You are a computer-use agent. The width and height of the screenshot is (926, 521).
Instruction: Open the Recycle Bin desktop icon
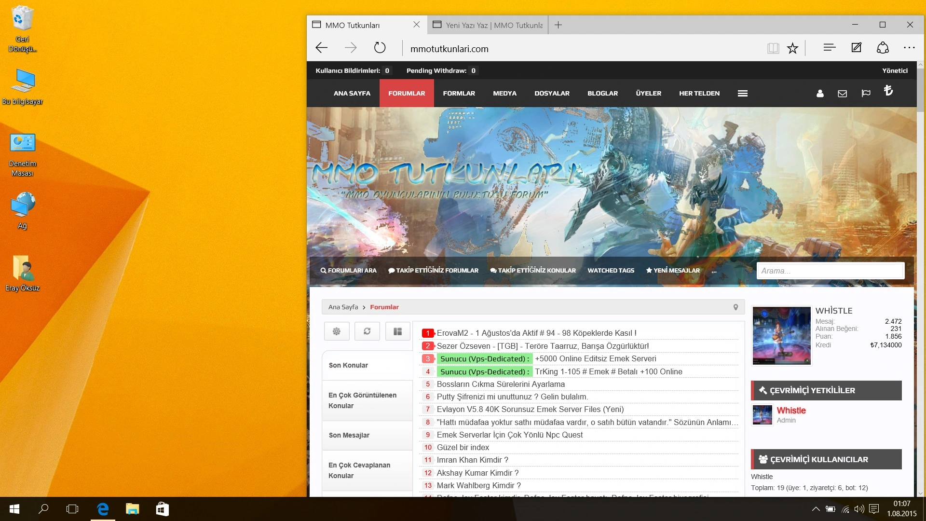22,28
